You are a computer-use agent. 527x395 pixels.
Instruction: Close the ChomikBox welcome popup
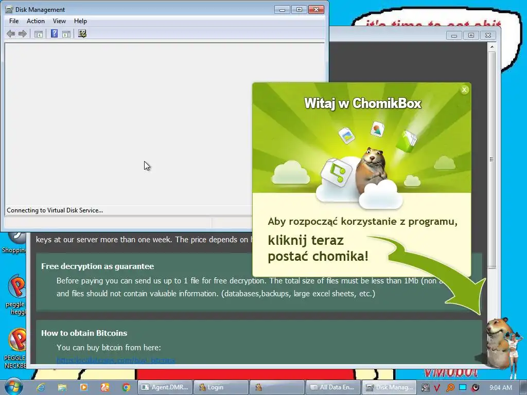pyautogui.click(x=464, y=89)
